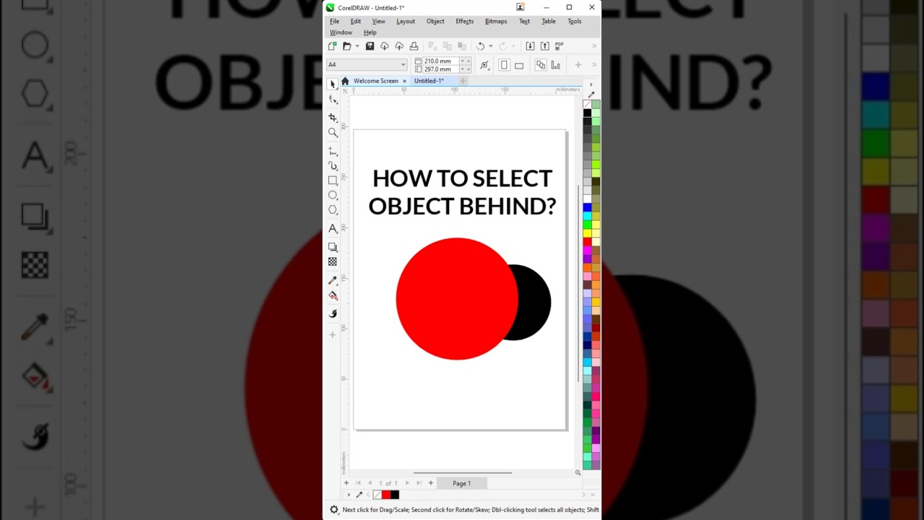Print the document
Viewport: 924px width, 520px height.
point(414,46)
